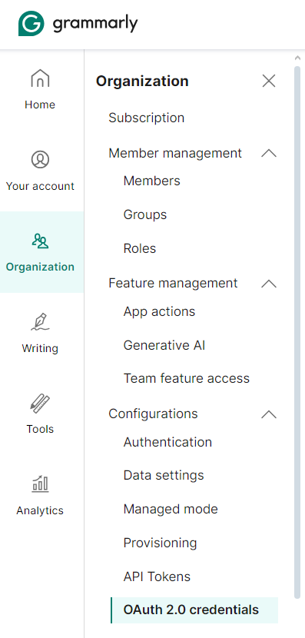Click the panel vertical scrollbar
305x638 pixels.
point(297,331)
